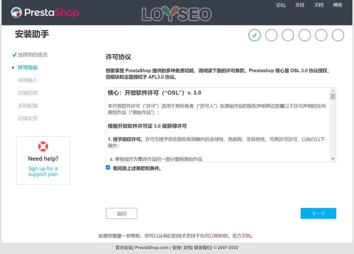
Task: Open the Sign up for a support plan link
Action: click(x=43, y=171)
